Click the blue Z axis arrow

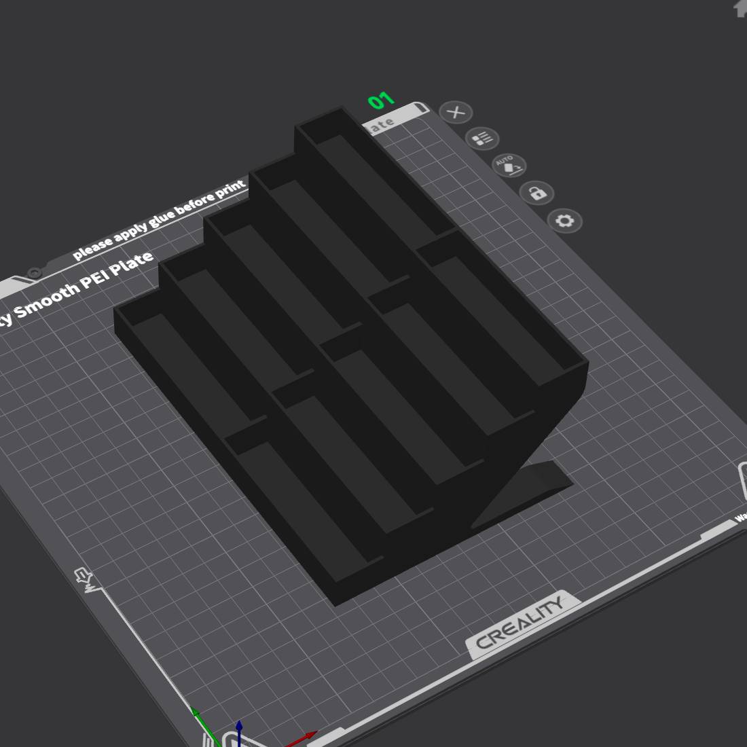pos(239,728)
